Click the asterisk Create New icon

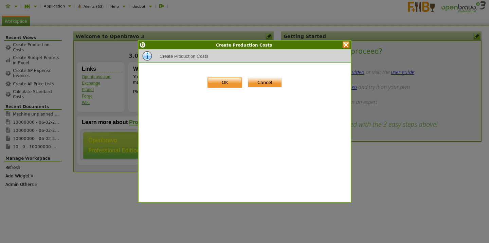tap(8, 6)
